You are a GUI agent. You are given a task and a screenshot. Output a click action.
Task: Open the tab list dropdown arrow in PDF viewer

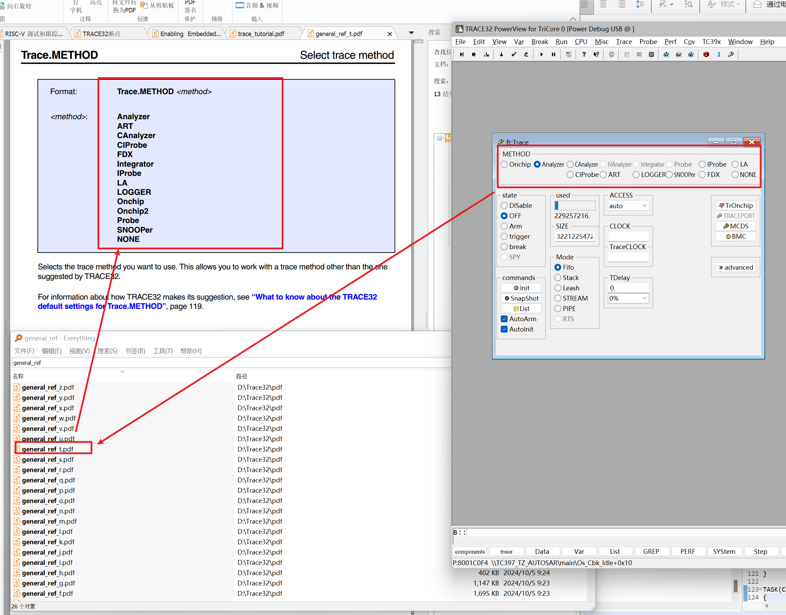[411, 33]
